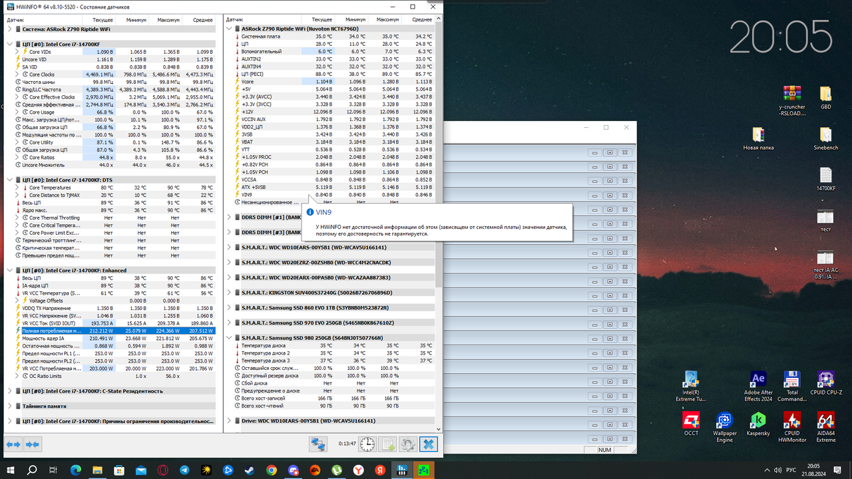The image size is (852, 479).
Task: Collapse the ASRock Z790 Nuvoton NCT6796D group
Action: (x=229, y=29)
